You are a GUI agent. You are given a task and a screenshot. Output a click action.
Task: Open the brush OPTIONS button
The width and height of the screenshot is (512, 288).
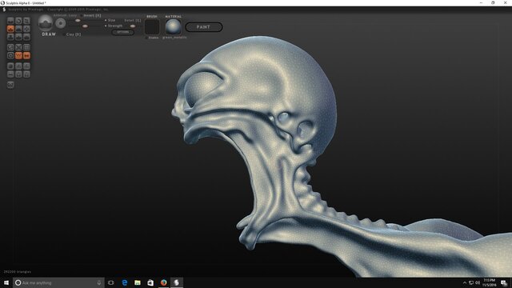(122, 32)
